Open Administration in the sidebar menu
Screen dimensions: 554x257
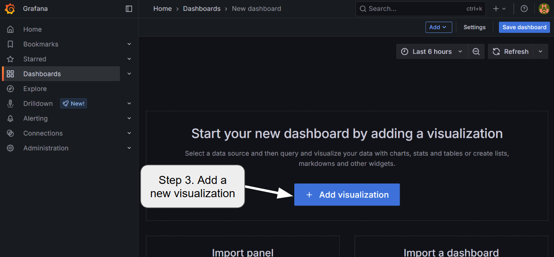(46, 148)
